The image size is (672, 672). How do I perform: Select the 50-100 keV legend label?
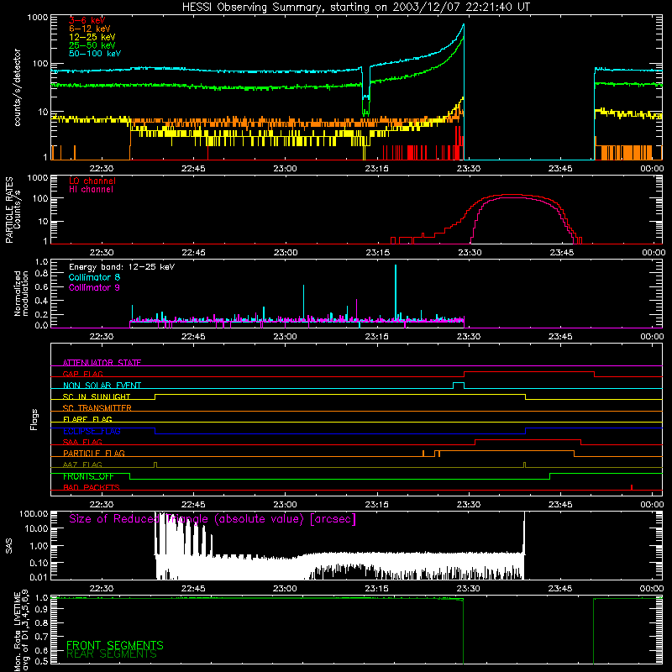(x=95, y=54)
